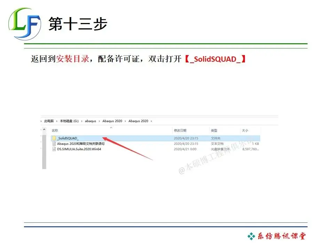Image resolution: width=334 pixels, height=251 pixels.
Task: Open the lowercase abaqus breadcrumb folder
Action: click(x=90, y=121)
